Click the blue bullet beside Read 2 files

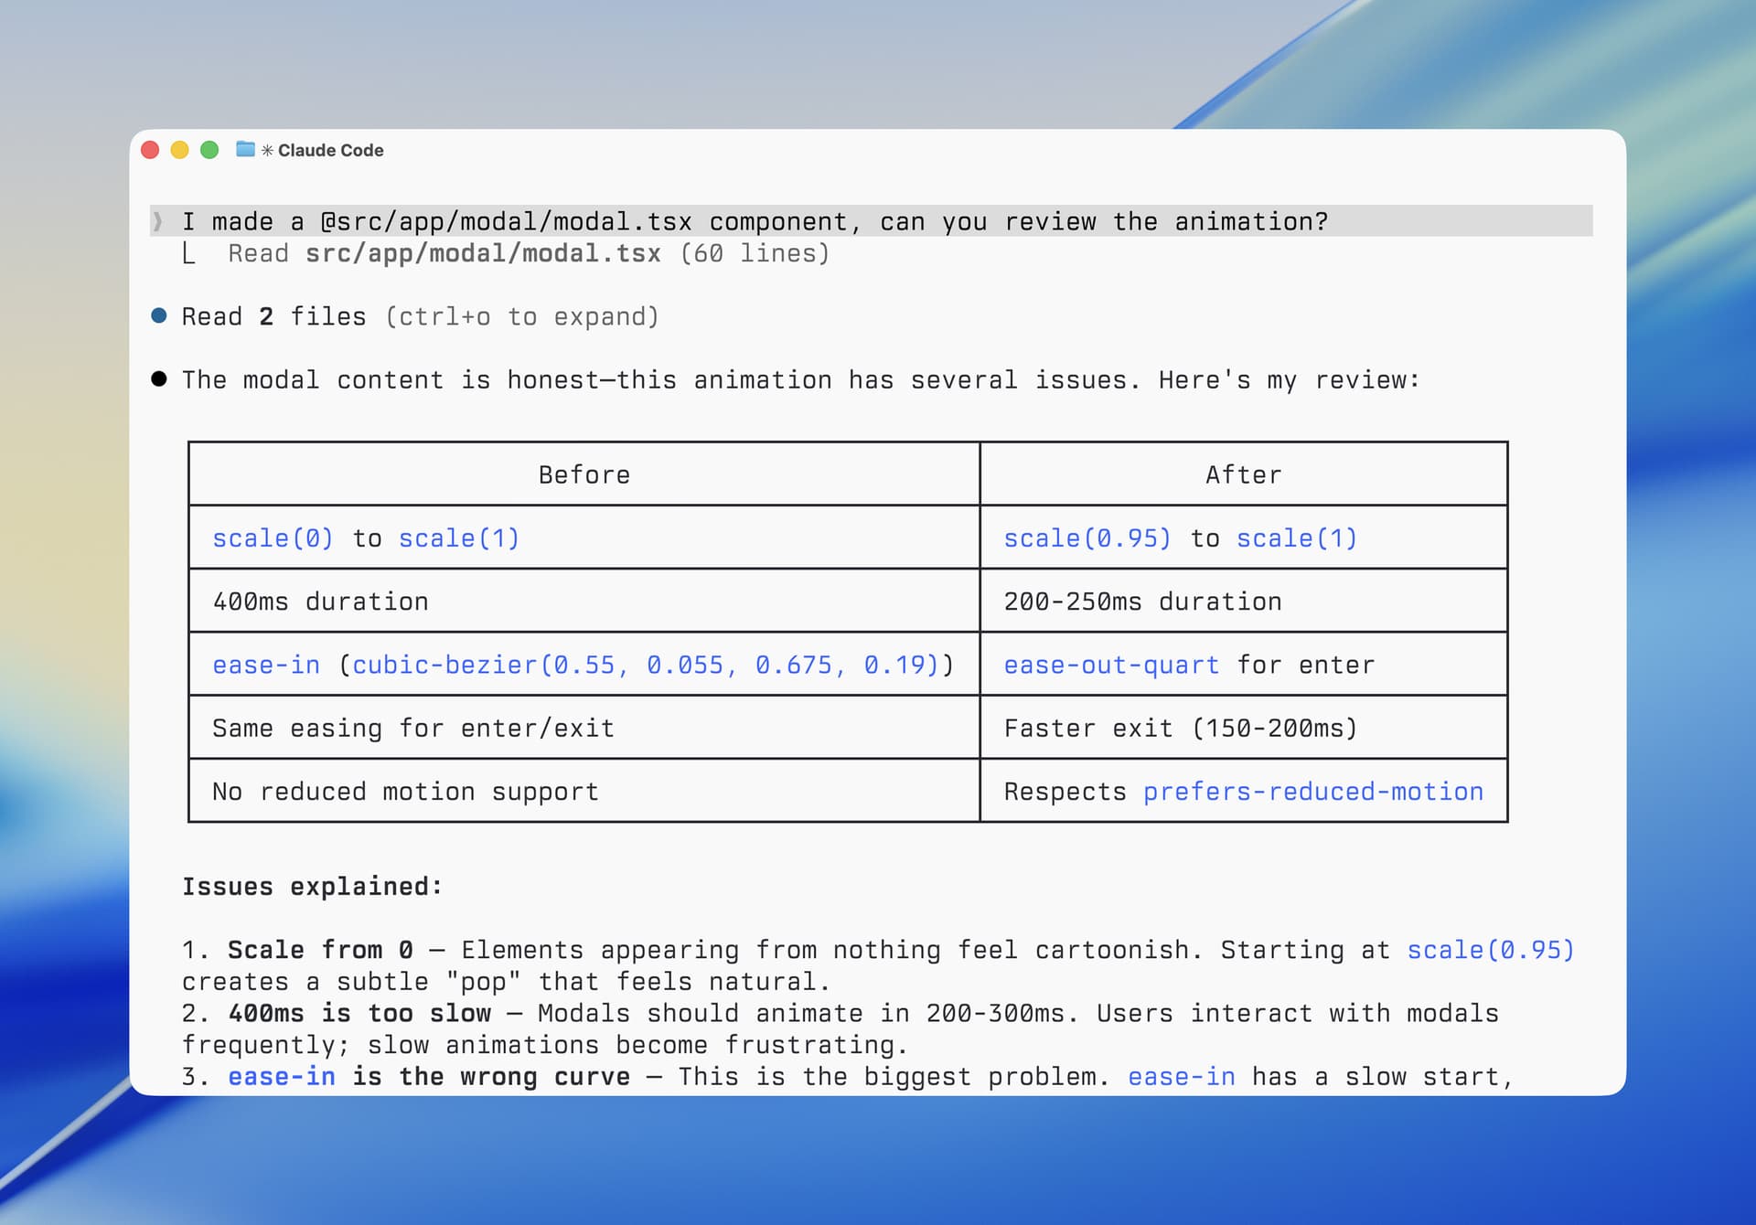tap(159, 316)
